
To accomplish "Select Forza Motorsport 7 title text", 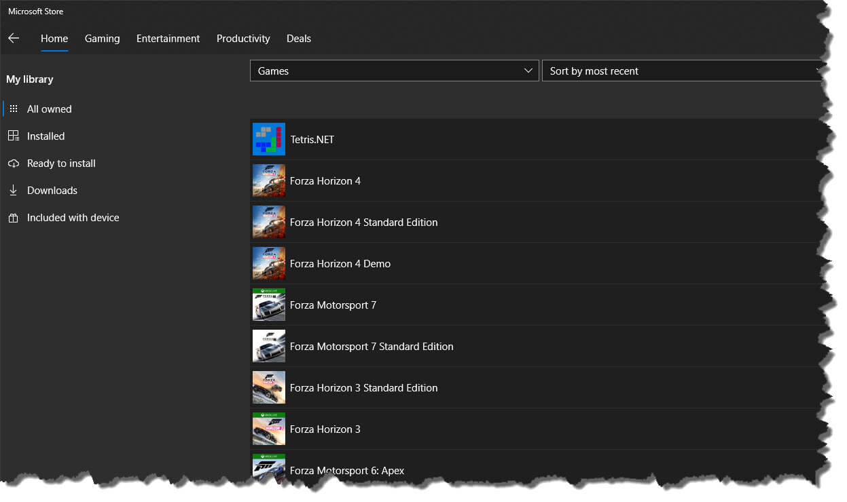I will click(334, 305).
